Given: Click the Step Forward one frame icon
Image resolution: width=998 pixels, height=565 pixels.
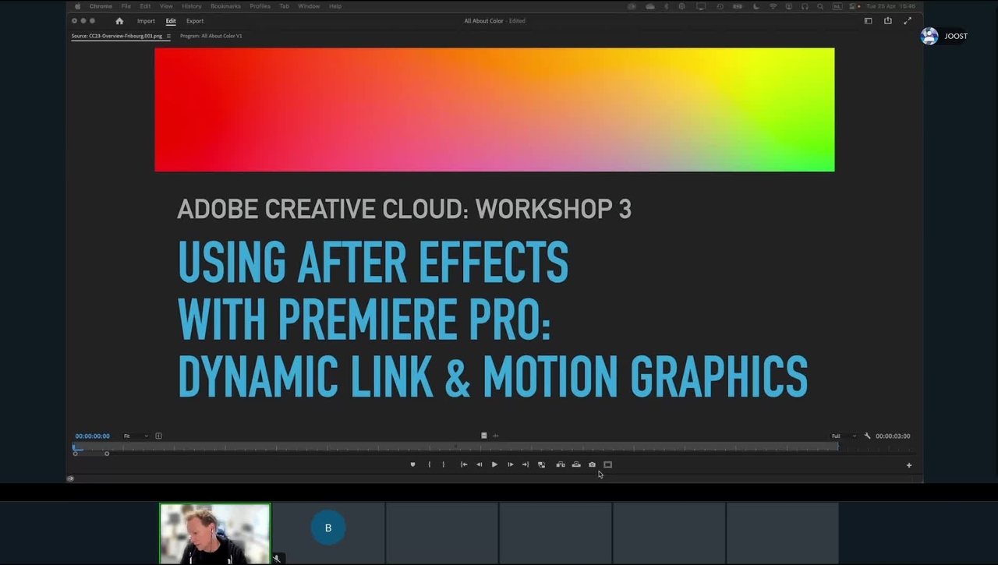Looking at the screenshot, I should pyautogui.click(x=510, y=464).
